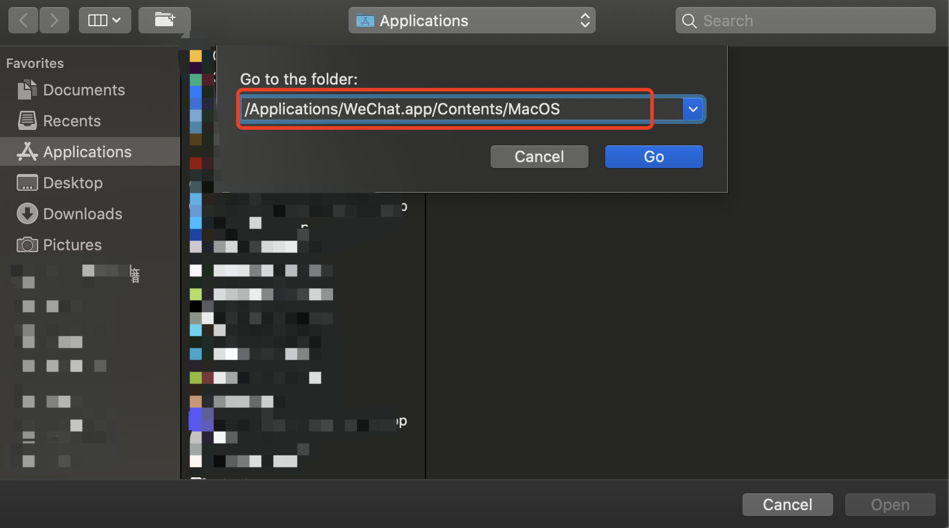
Task: Open the Applications location pop-up menu
Action: click(472, 21)
